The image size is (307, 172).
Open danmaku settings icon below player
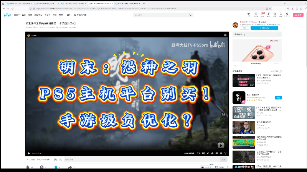coord(61,159)
